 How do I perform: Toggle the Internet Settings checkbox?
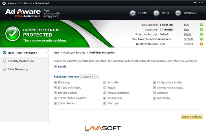[x=55, y=93]
